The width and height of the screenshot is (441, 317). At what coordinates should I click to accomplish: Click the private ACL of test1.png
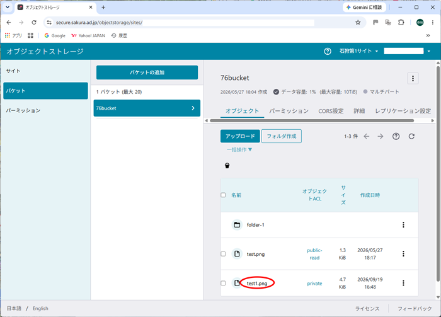314,283
